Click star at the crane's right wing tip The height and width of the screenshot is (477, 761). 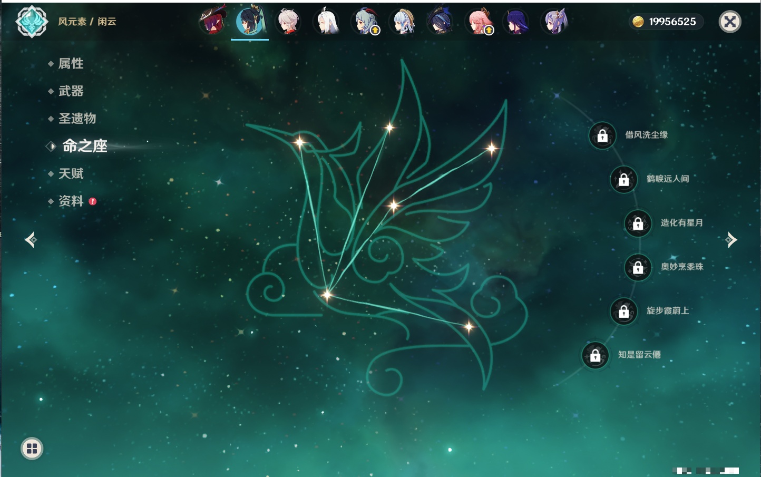pyautogui.click(x=491, y=149)
